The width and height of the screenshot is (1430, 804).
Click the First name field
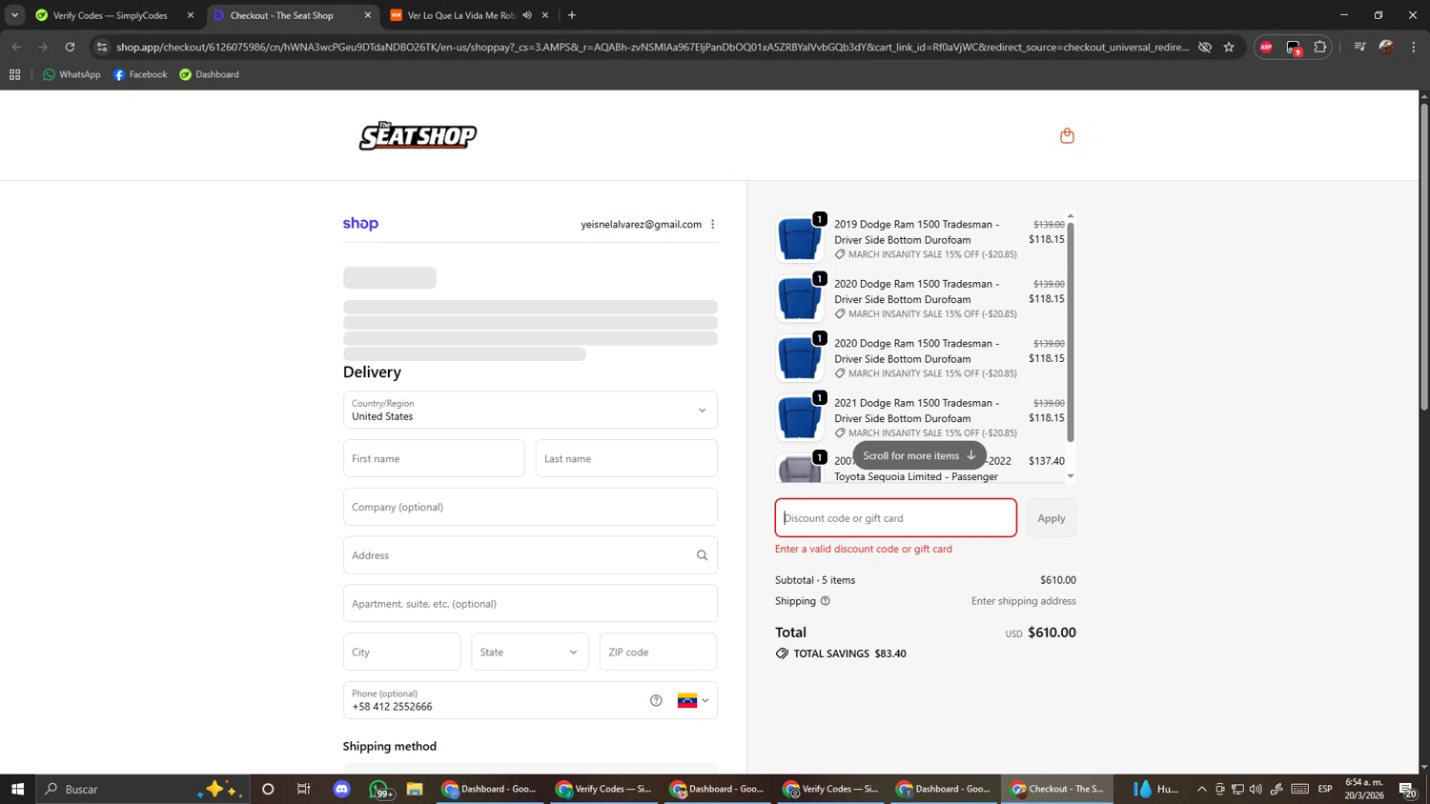[434, 458]
